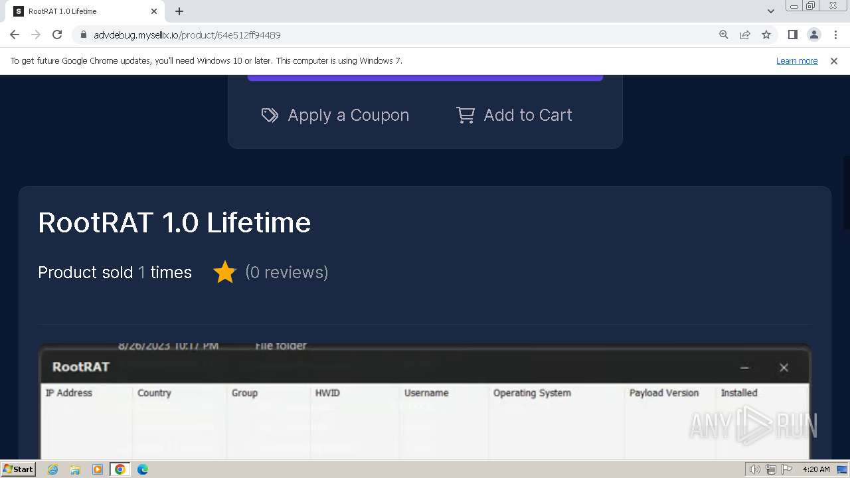850x478 pixels.
Task: Click the Product sold 1 times text
Action: point(115,272)
